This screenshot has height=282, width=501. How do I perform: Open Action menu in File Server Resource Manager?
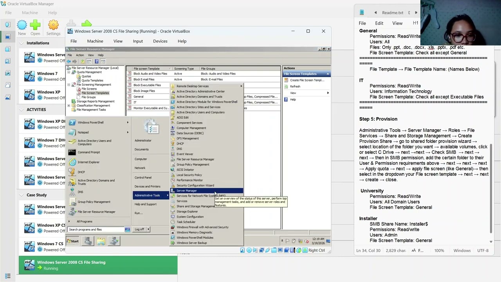(80, 55)
